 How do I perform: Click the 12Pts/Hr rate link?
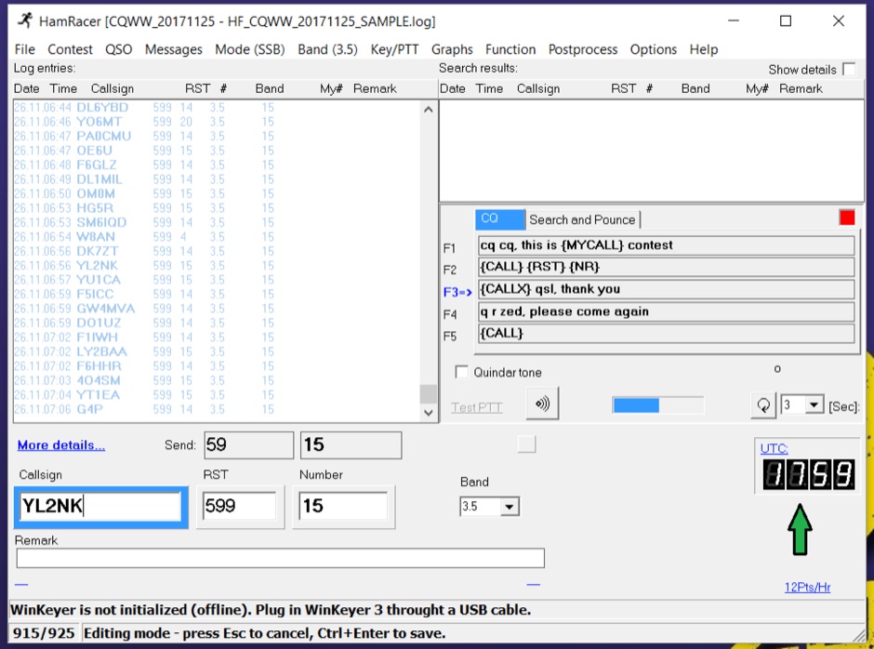pos(807,588)
